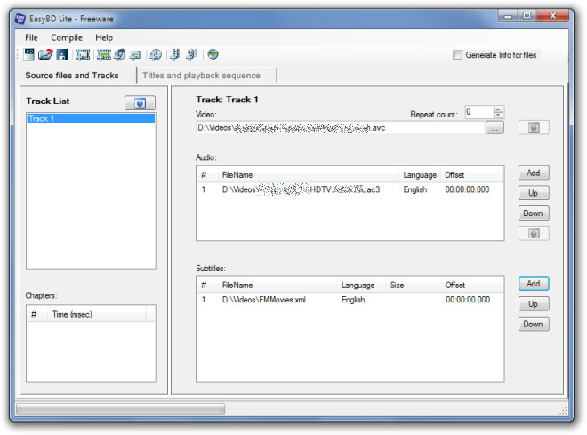This screenshot has height=435, width=587.
Task: Open the Compile menu
Action: pyautogui.click(x=67, y=37)
